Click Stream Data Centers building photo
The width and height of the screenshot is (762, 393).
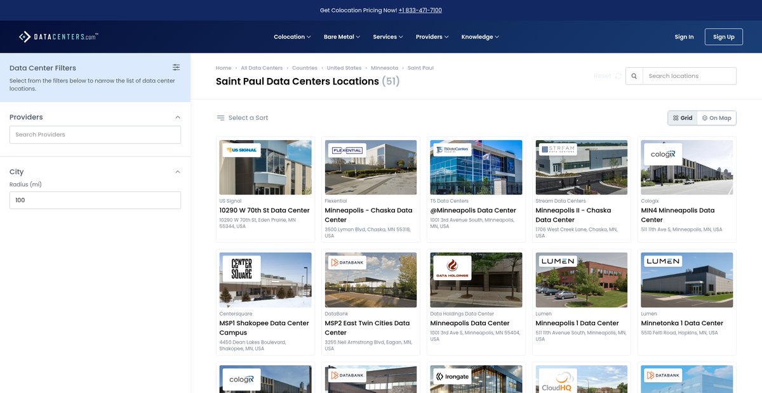(x=582, y=167)
